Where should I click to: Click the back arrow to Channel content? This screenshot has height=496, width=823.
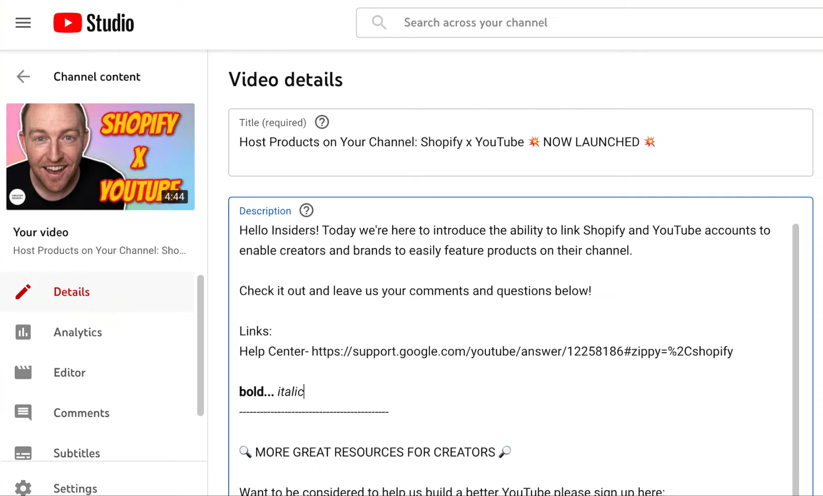(x=23, y=76)
